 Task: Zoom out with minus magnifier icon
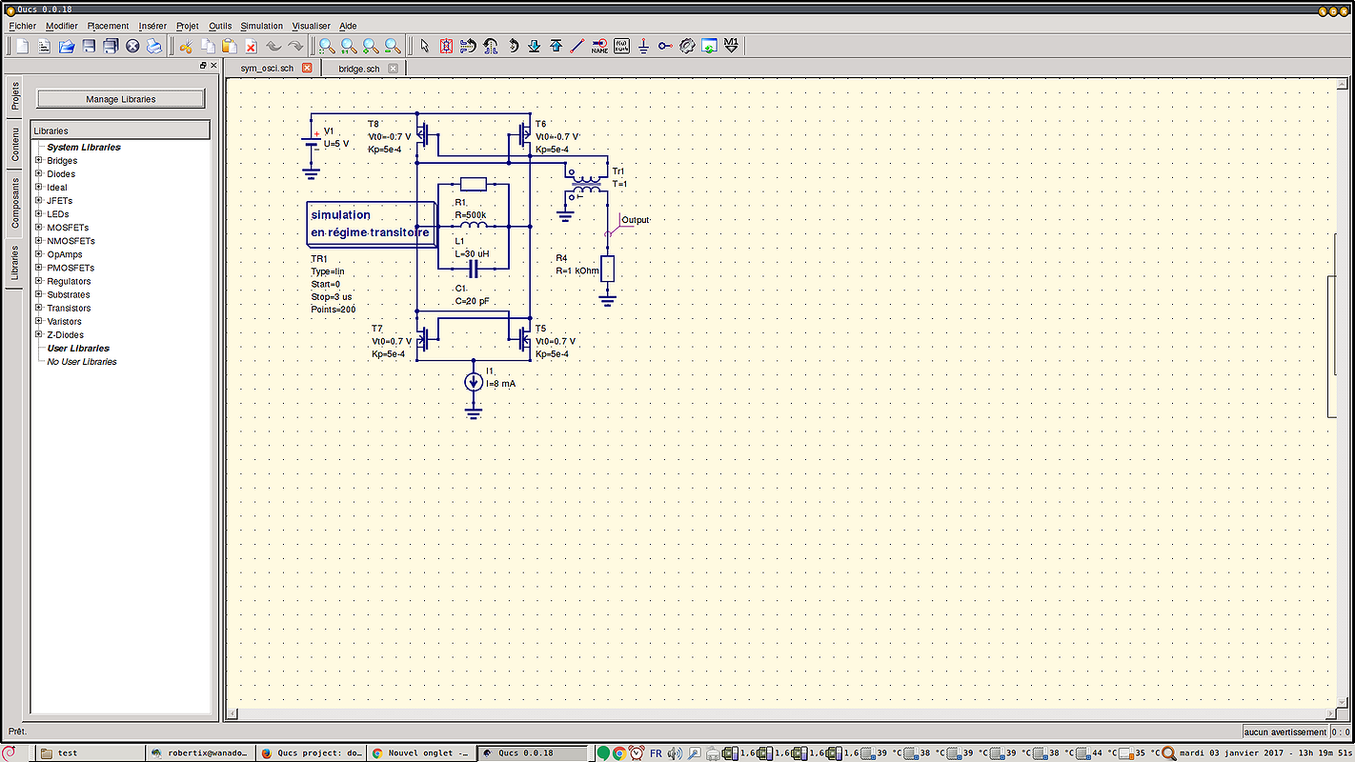(x=393, y=46)
